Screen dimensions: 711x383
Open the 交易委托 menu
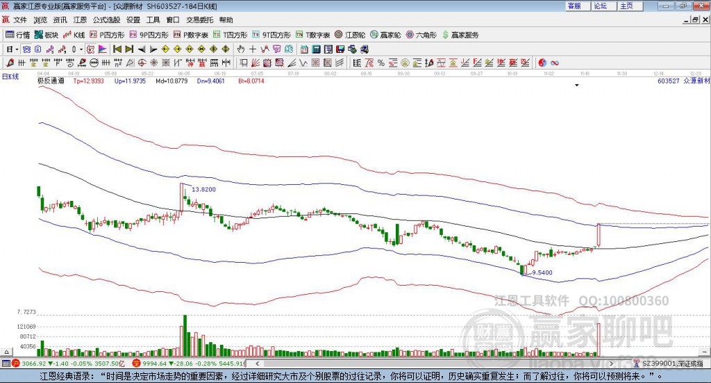tap(200, 20)
